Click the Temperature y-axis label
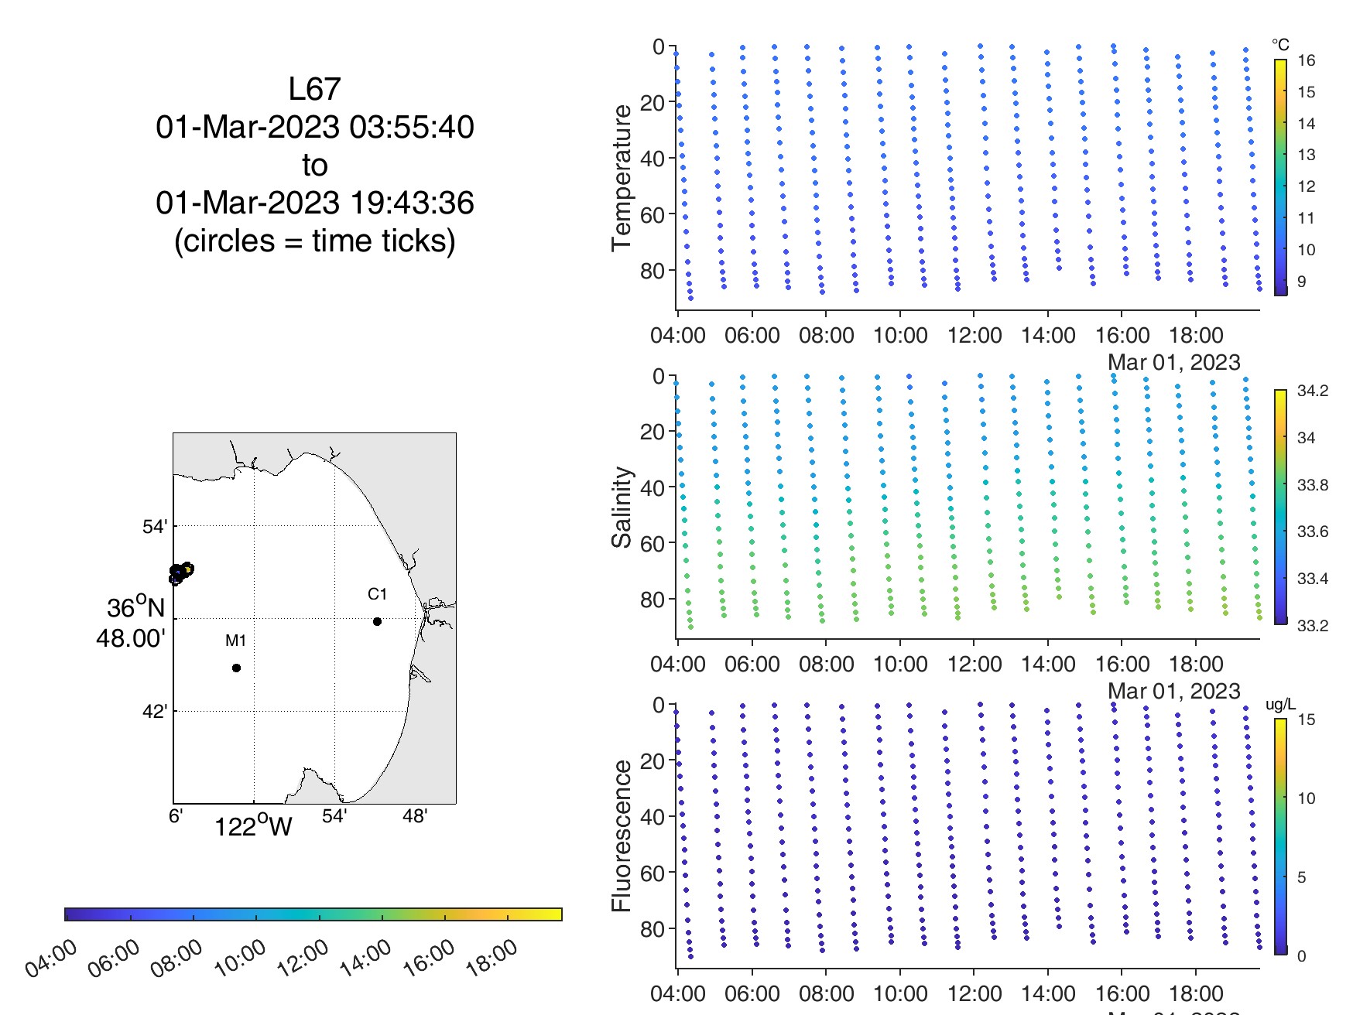This screenshot has width=1353, height=1015. (x=622, y=178)
